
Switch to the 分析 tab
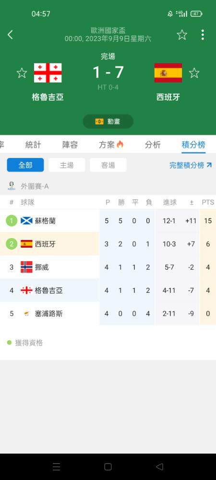pyautogui.click(x=152, y=145)
